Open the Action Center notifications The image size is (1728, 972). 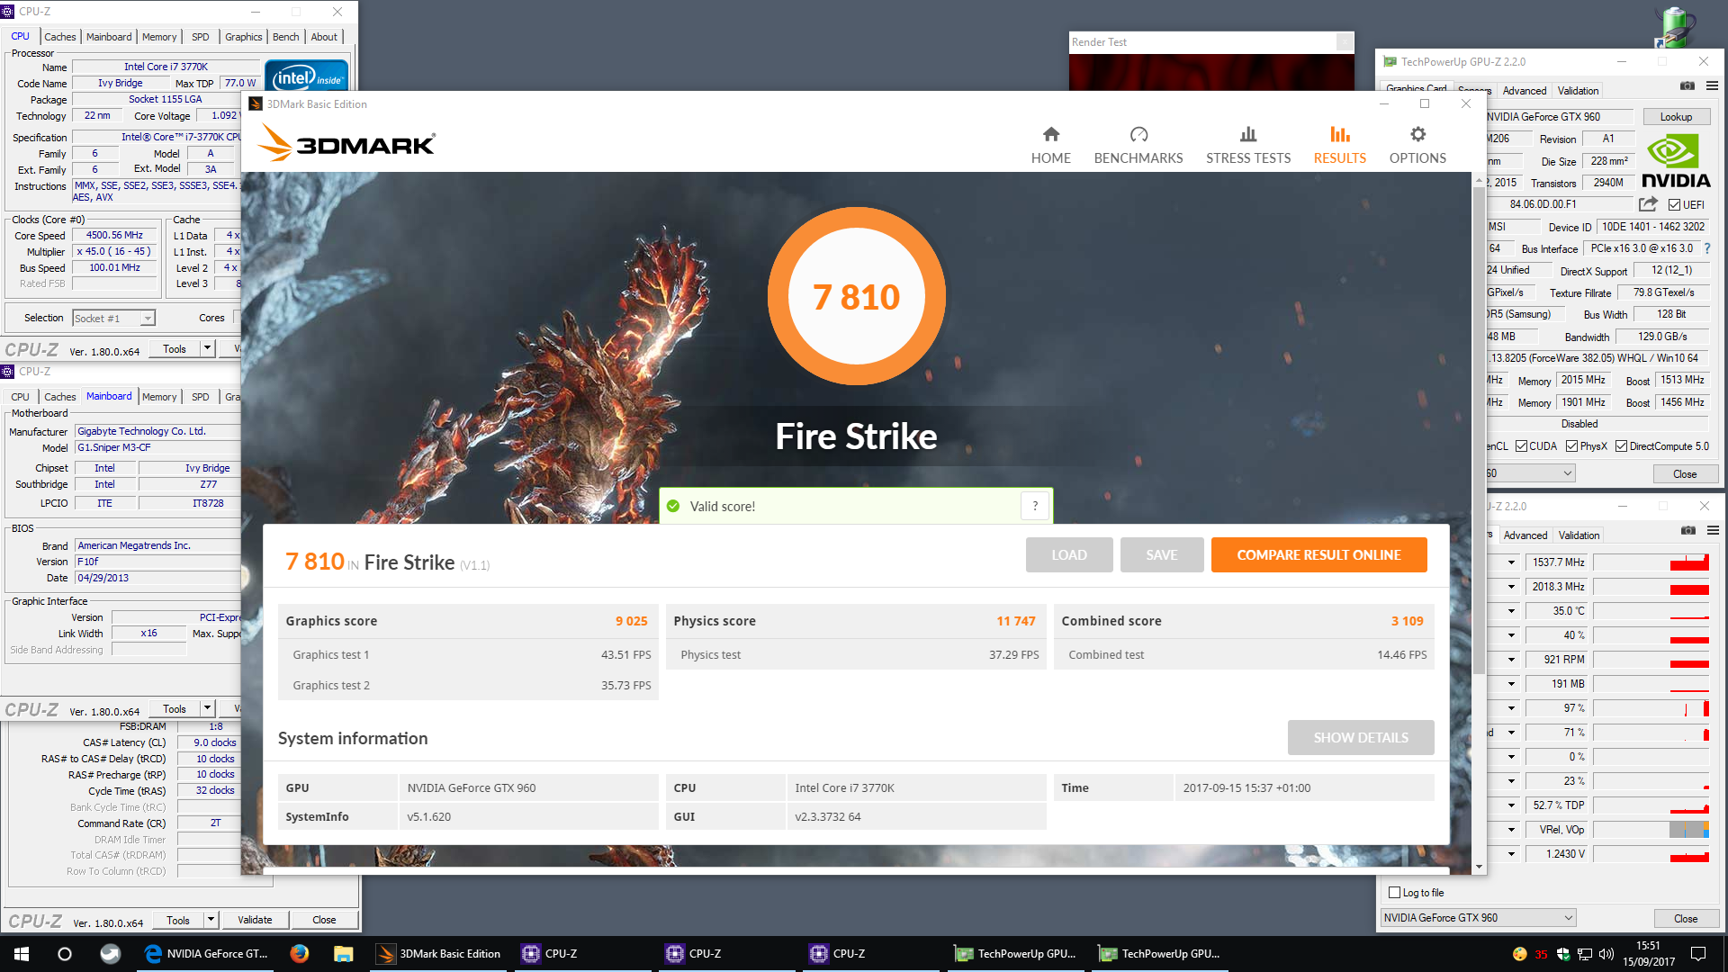pos(1698,954)
